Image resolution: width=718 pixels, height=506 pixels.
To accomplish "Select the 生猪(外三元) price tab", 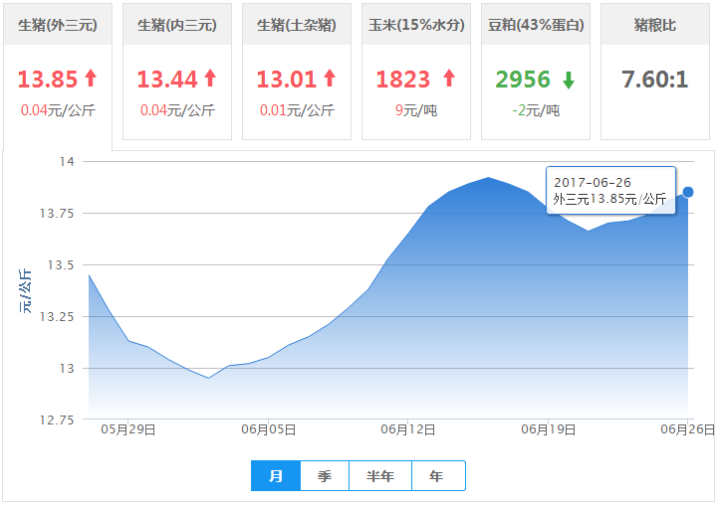I will click(x=58, y=25).
